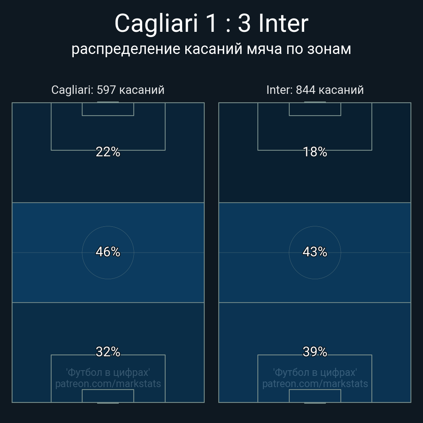Viewport: 423px width, 423px height.
Task: Click the "Cagliari: 597 касаний" heading
Action: coord(108,90)
